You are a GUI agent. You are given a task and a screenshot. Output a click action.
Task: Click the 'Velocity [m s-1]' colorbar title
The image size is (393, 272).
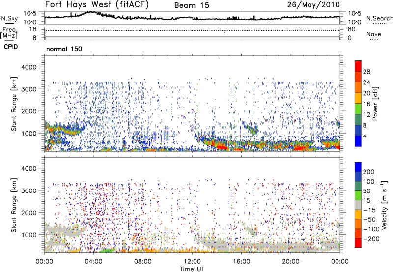(384, 205)
